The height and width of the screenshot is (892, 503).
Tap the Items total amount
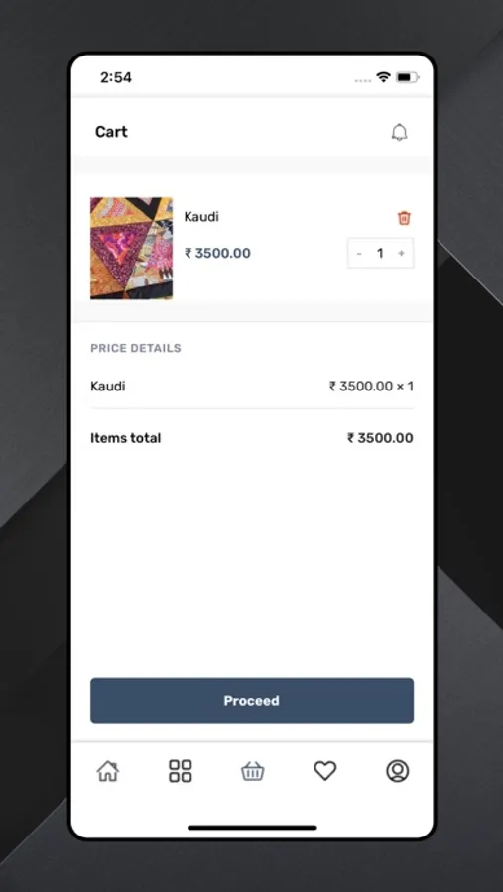click(x=381, y=438)
